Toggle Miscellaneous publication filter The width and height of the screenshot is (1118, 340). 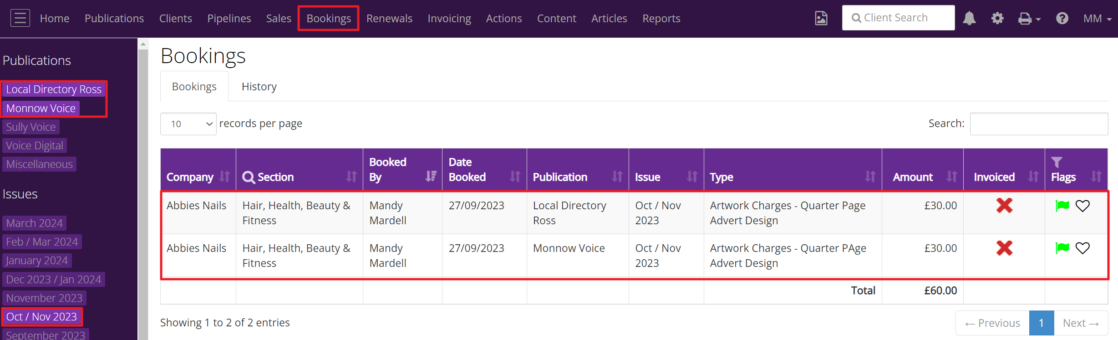(x=40, y=164)
